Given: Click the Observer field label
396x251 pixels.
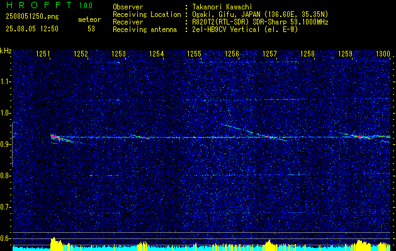Looking at the screenshot, I should [128, 7].
